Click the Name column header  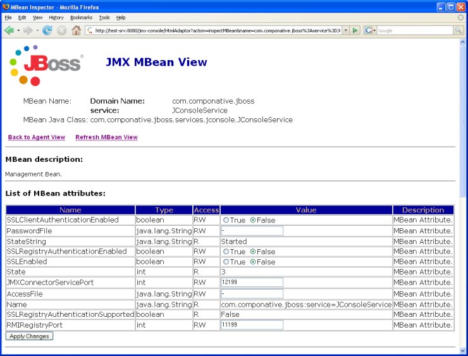[70, 210]
